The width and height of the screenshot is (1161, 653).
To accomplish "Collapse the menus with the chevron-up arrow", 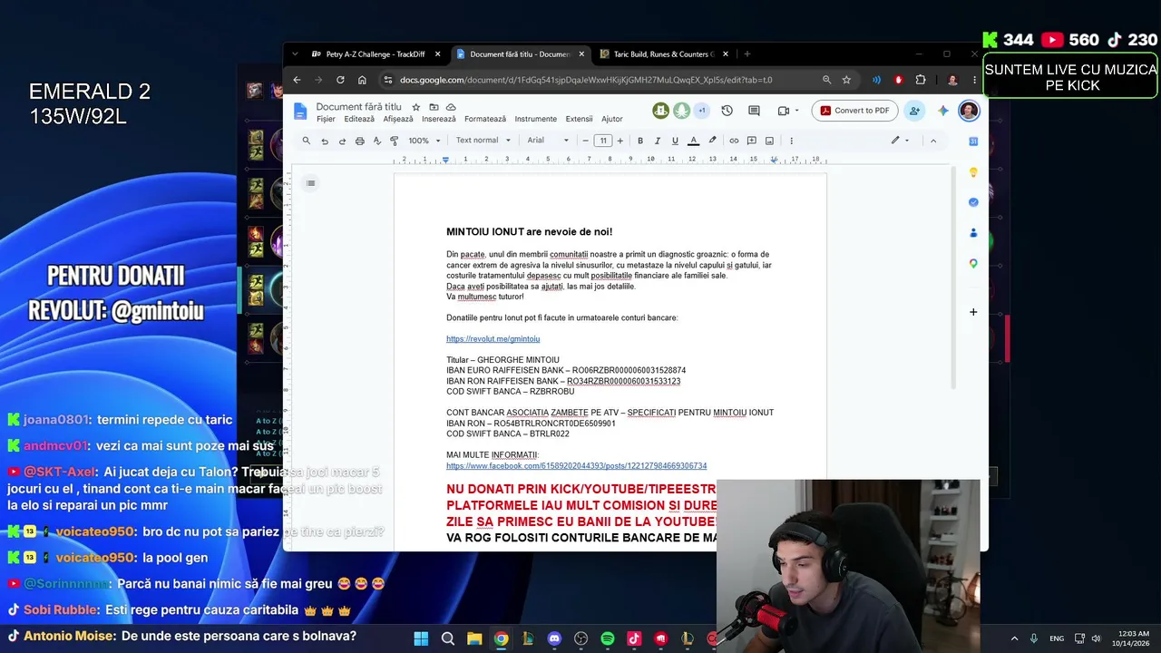I will pyautogui.click(x=933, y=141).
